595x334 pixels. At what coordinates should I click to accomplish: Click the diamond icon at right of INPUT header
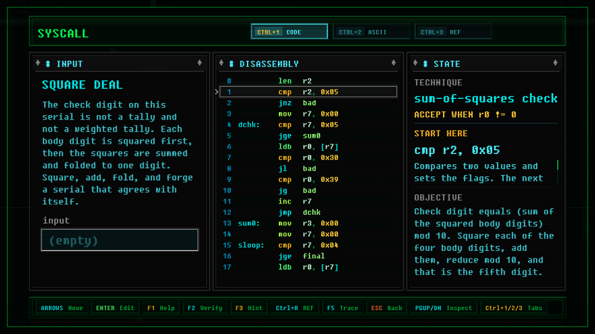200,63
